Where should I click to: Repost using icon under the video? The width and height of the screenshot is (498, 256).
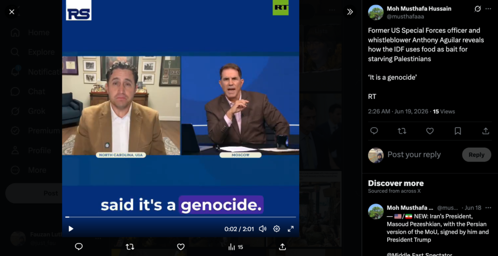(x=130, y=247)
